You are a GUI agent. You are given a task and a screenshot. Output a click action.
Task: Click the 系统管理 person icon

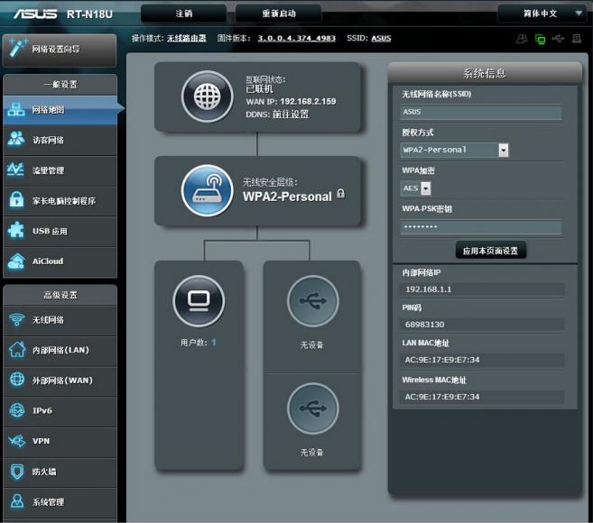16,501
